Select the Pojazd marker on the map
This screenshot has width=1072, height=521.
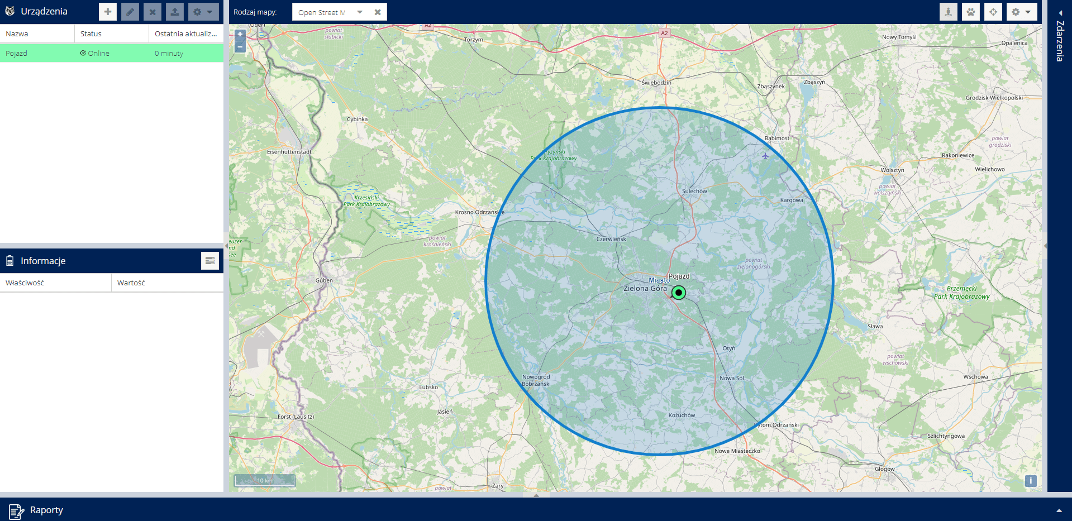679,292
